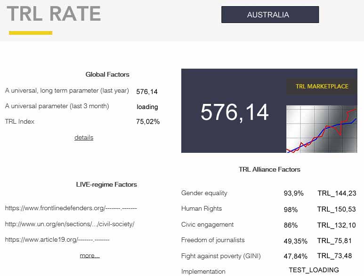Image resolution: width=364 pixels, height=276 pixels.
Task: Click the red and blue trend chart thumbnail
Action: click(322, 129)
